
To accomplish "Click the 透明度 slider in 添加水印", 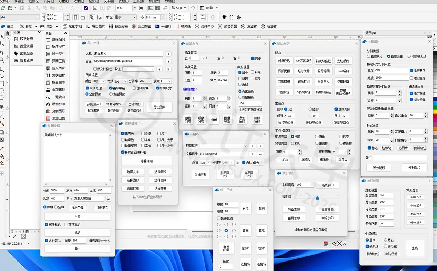I will tap(317, 198).
